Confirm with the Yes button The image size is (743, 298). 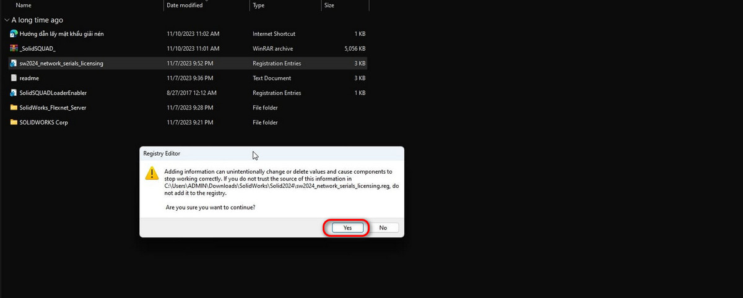tap(347, 228)
